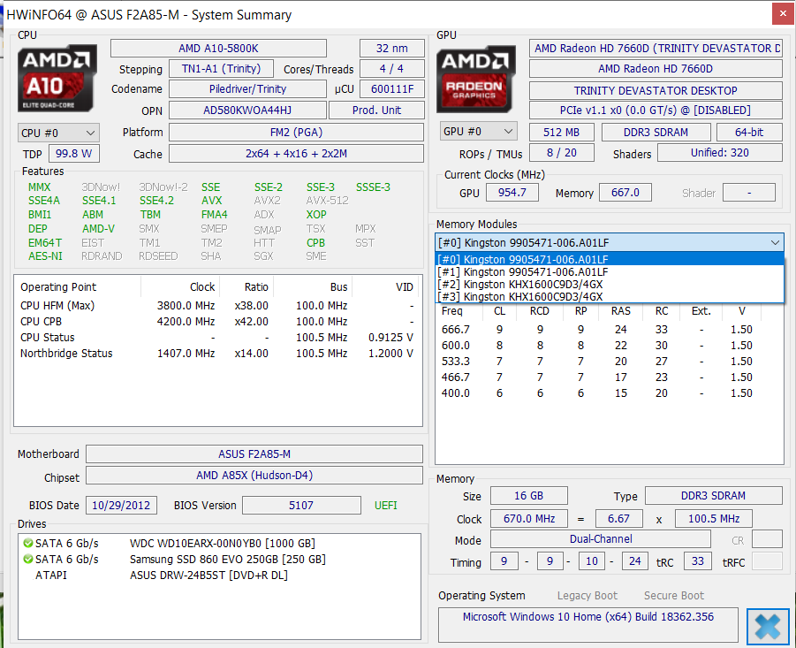Click the GPU 512 MB memory field

click(562, 132)
